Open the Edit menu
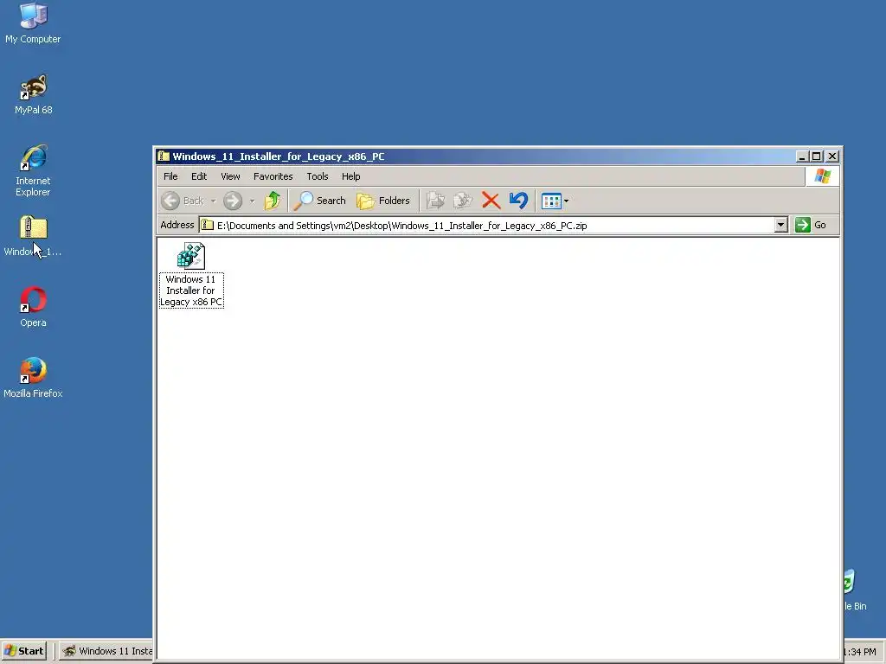This screenshot has width=886, height=664. (x=199, y=176)
